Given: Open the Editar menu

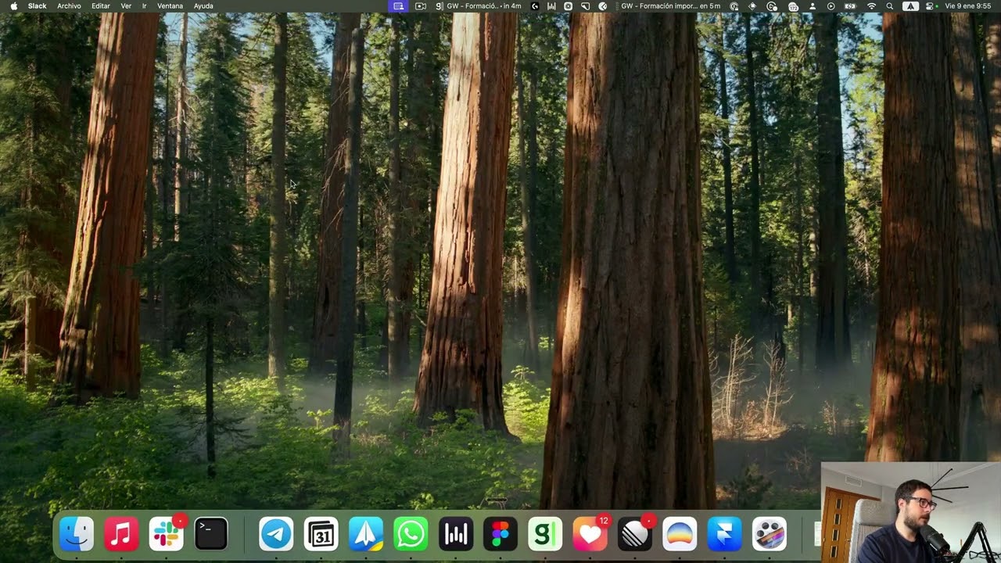Looking at the screenshot, I should 101,5.
